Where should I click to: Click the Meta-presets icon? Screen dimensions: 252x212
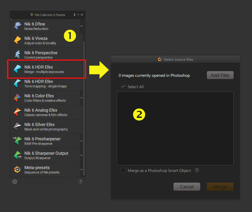pyautogui.click(x=17, y=170)
